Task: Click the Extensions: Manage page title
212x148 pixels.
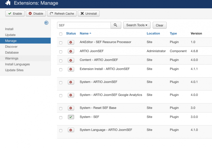Action: (x=36, y=3)
